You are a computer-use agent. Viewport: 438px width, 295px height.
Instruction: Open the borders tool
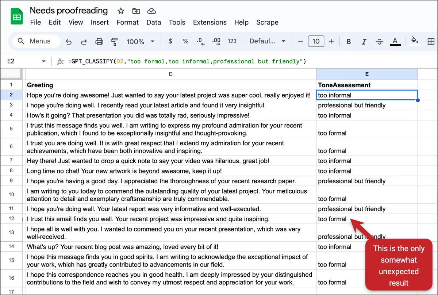[x=431, y=42]
